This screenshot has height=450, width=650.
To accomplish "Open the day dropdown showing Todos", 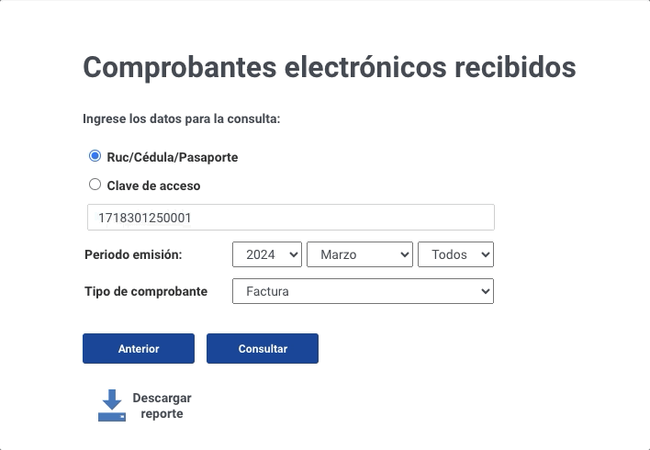I will coord(455,254).
